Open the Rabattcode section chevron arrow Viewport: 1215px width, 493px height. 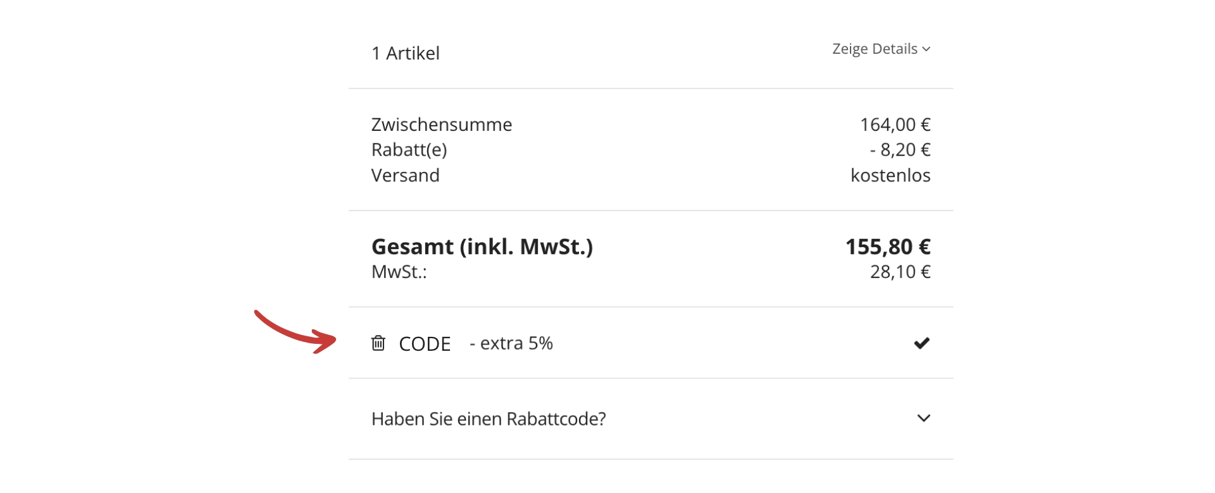click(x=923, y=418)
